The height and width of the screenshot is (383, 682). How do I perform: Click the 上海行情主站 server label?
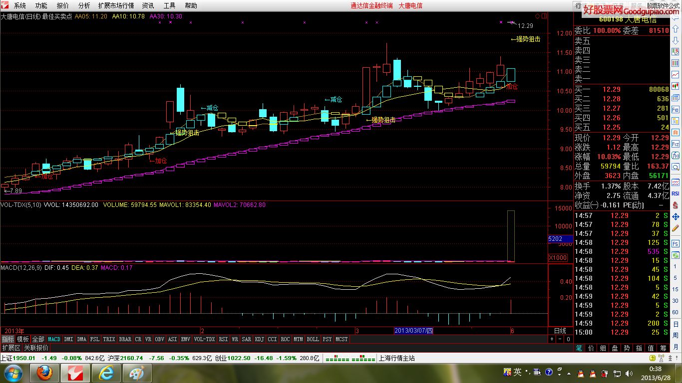pyautogui.click(x=397, y=358)
